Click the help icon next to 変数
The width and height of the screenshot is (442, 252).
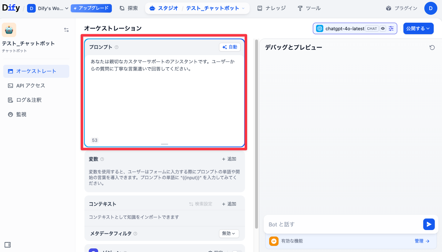(102, 159)
